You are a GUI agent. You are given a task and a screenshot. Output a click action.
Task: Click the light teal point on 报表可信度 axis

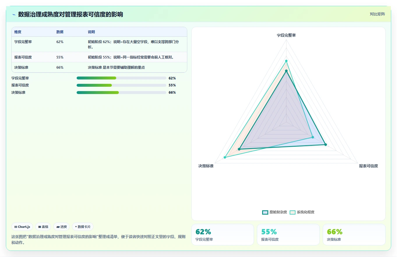click(313, 137)
